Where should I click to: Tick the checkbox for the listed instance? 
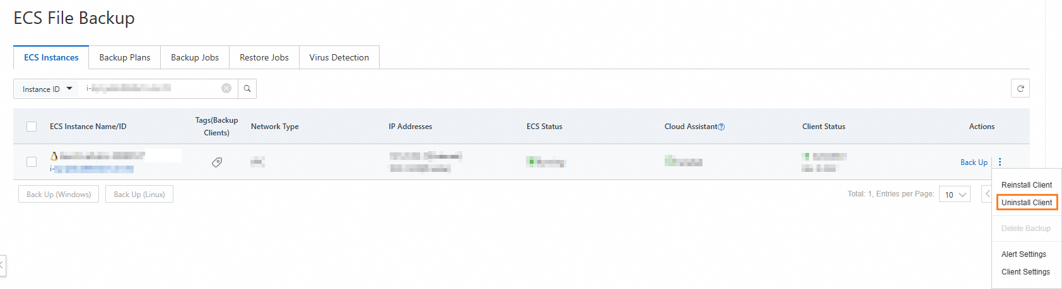(32, 162)
